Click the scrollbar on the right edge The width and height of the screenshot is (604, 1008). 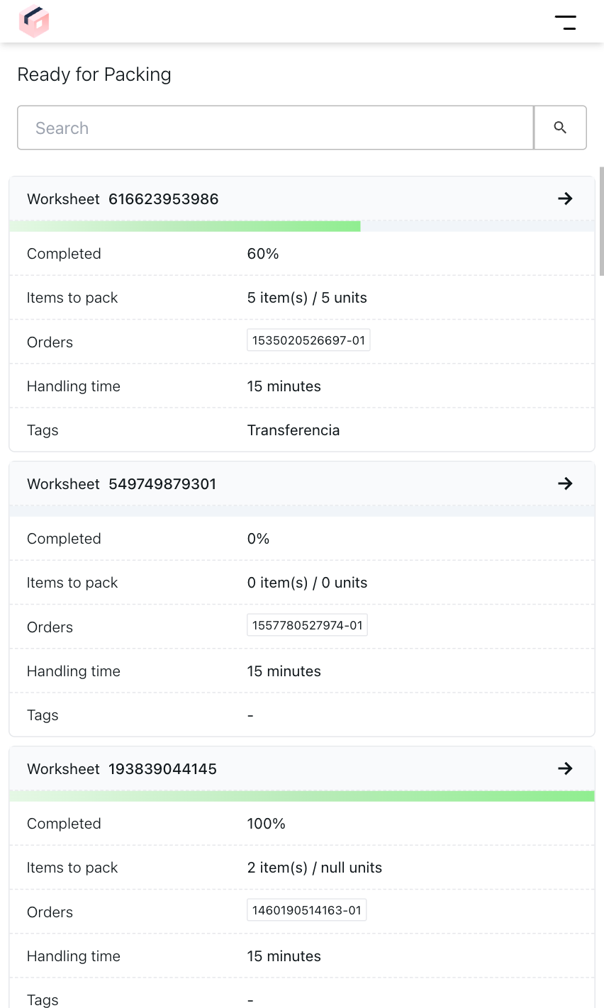(601, 223)
